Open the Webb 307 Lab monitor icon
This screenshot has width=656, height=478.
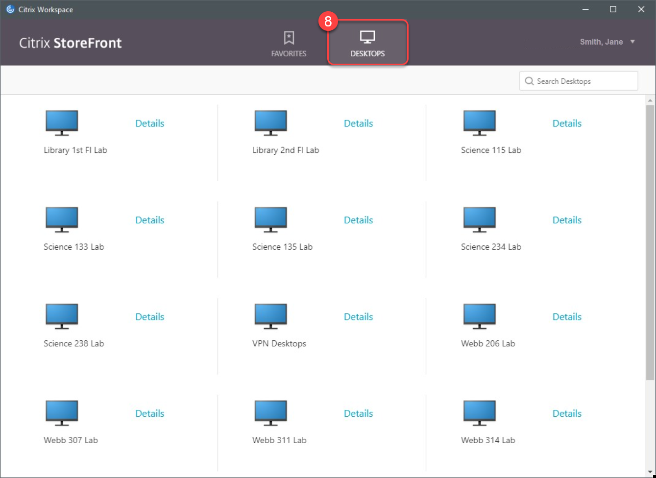pos(62,413)
